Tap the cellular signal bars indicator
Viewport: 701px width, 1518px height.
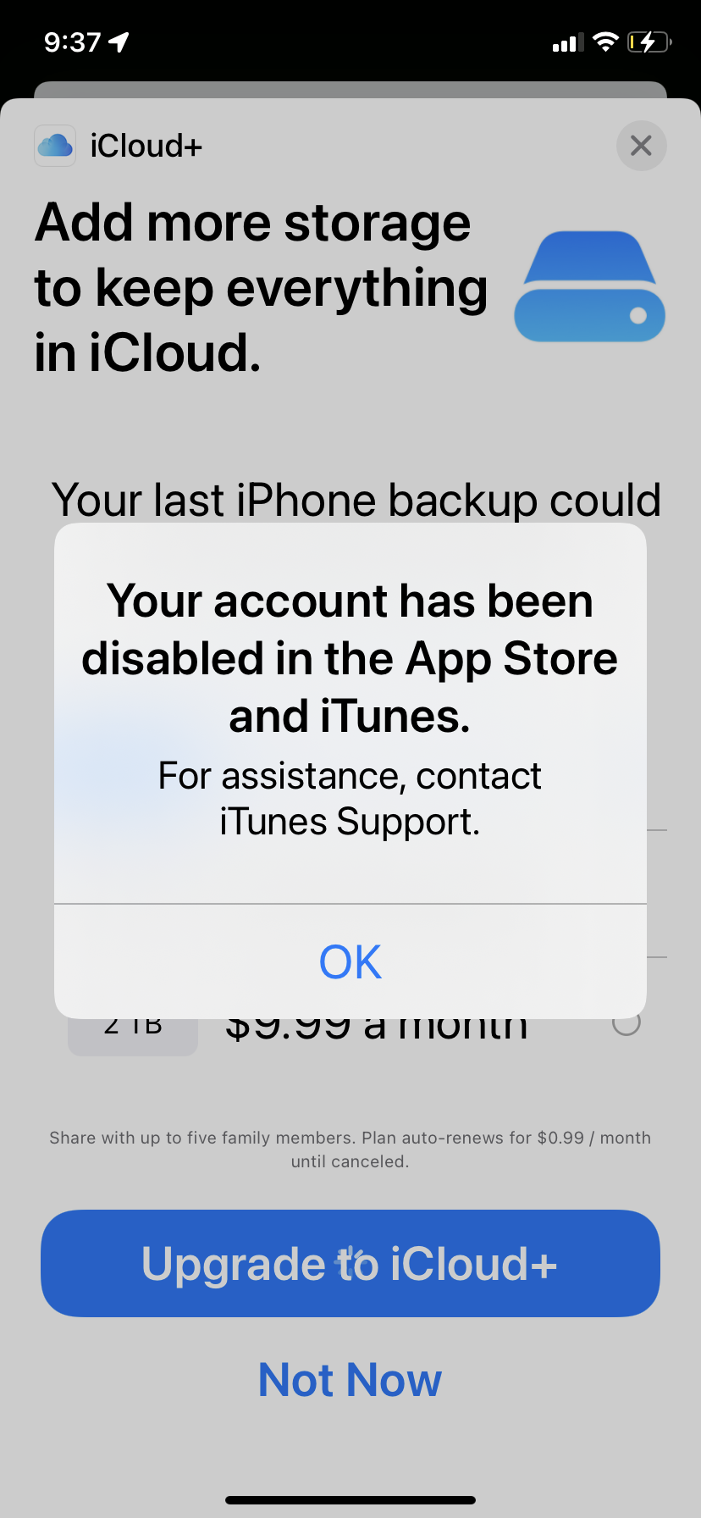(568, 42)
